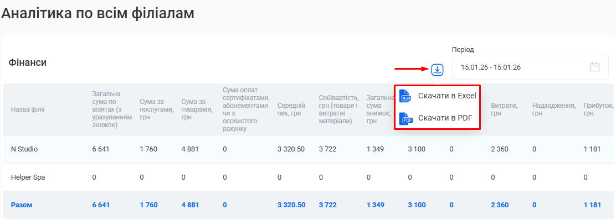Click the Разом totals row label

[x=22, y=205]
